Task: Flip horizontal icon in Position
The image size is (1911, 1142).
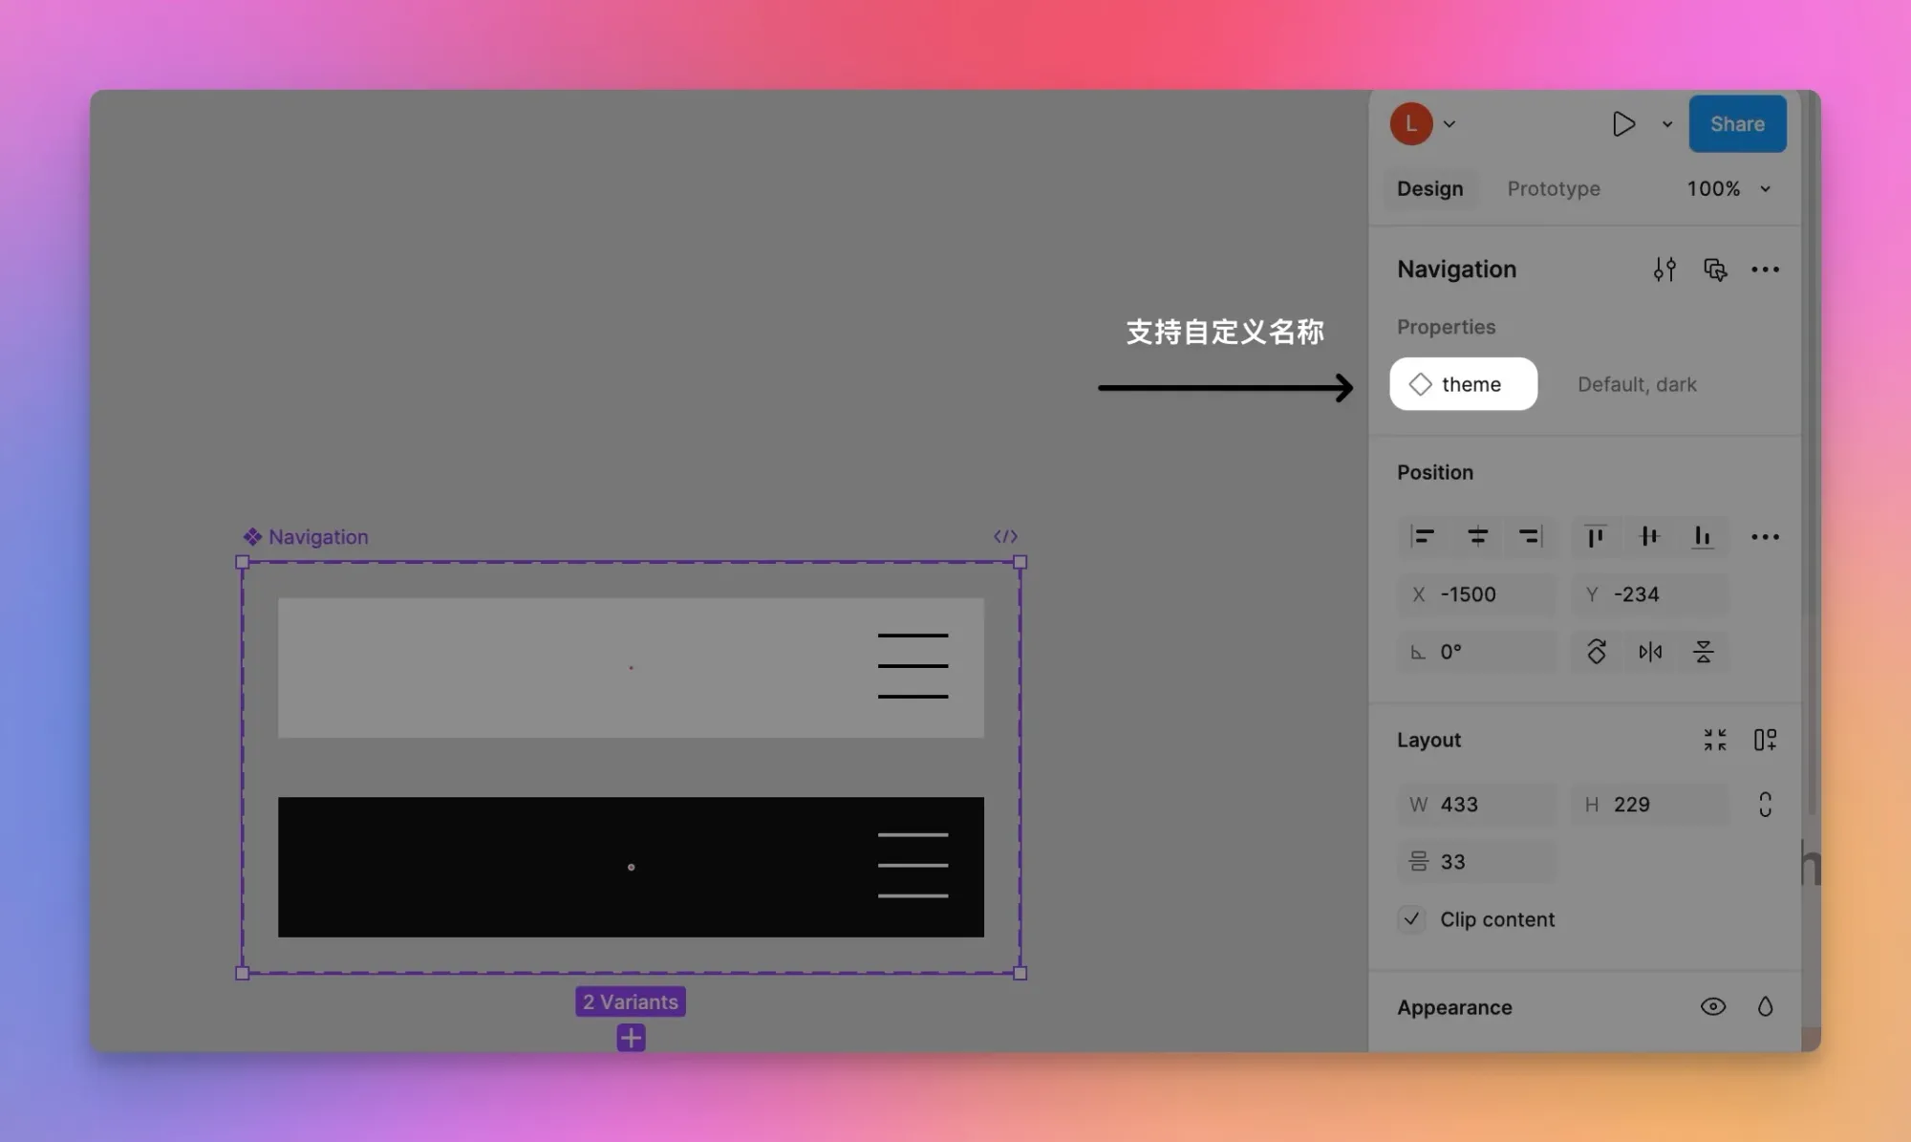Action: [1650, 652]
